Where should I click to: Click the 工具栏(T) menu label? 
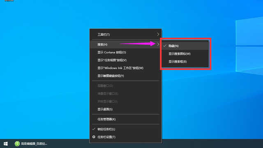(x=104, y=35)
